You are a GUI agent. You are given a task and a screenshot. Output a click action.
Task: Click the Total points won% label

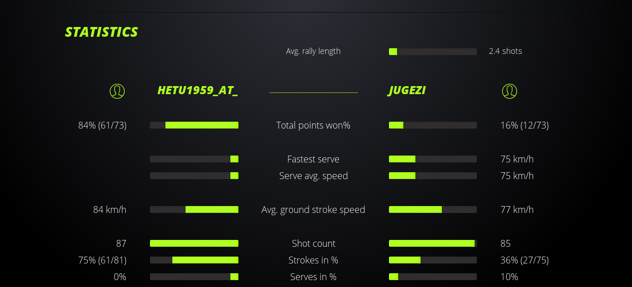(x=313, y=125)
